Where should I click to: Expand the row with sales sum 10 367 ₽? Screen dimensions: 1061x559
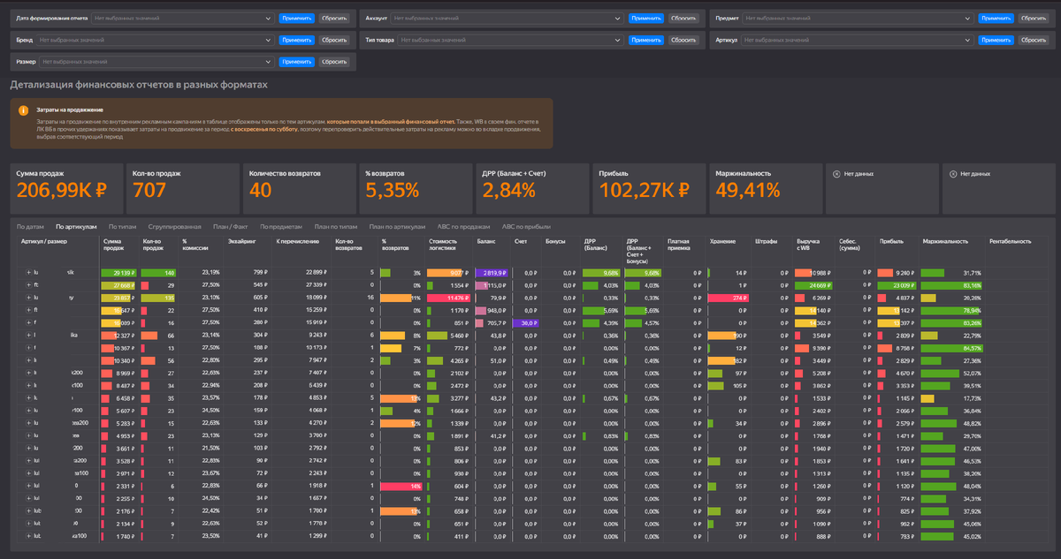[28, 348]
